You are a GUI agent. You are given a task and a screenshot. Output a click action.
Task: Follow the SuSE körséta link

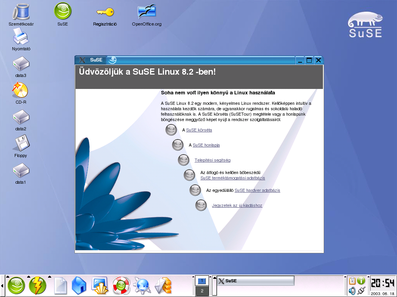point(199,130)
